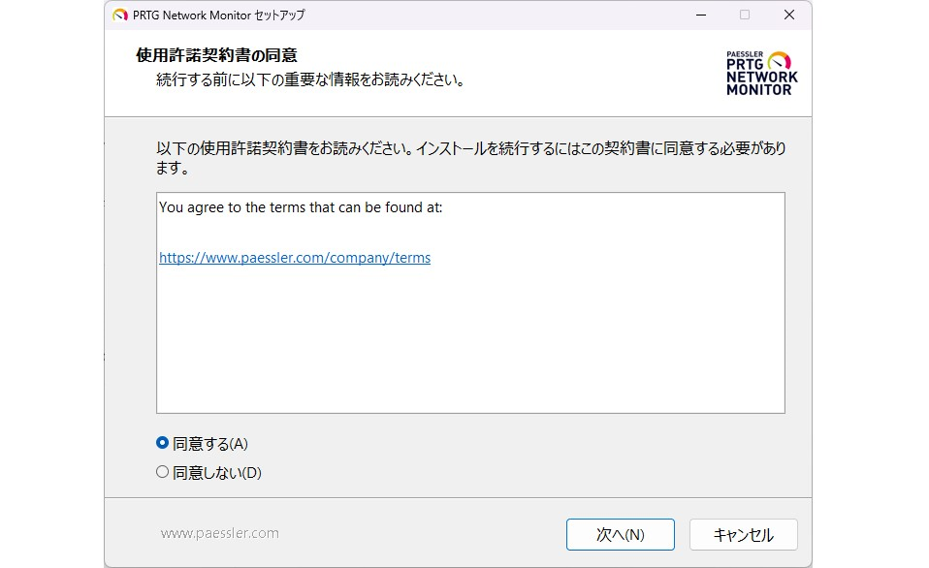Click the www.paessler.com footer link
The image size is (929, 568).
220,533
